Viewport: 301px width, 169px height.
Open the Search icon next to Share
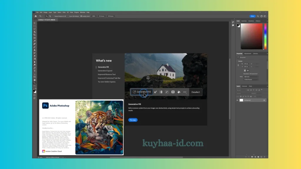[x=258, y=16]
